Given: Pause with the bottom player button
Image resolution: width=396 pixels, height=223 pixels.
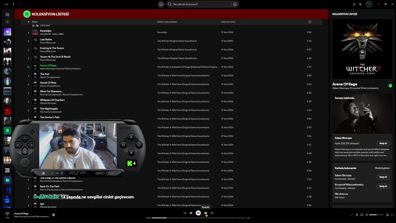Looking at the screenshot, I should pyautogui.click(x=198, y=213).
